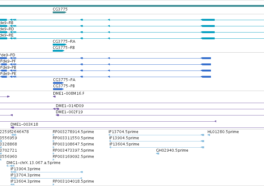The height and width of the screenshot is (186, 264).
Task: Select the IP13904.3prime label
Action: click(x=25, y=169)
